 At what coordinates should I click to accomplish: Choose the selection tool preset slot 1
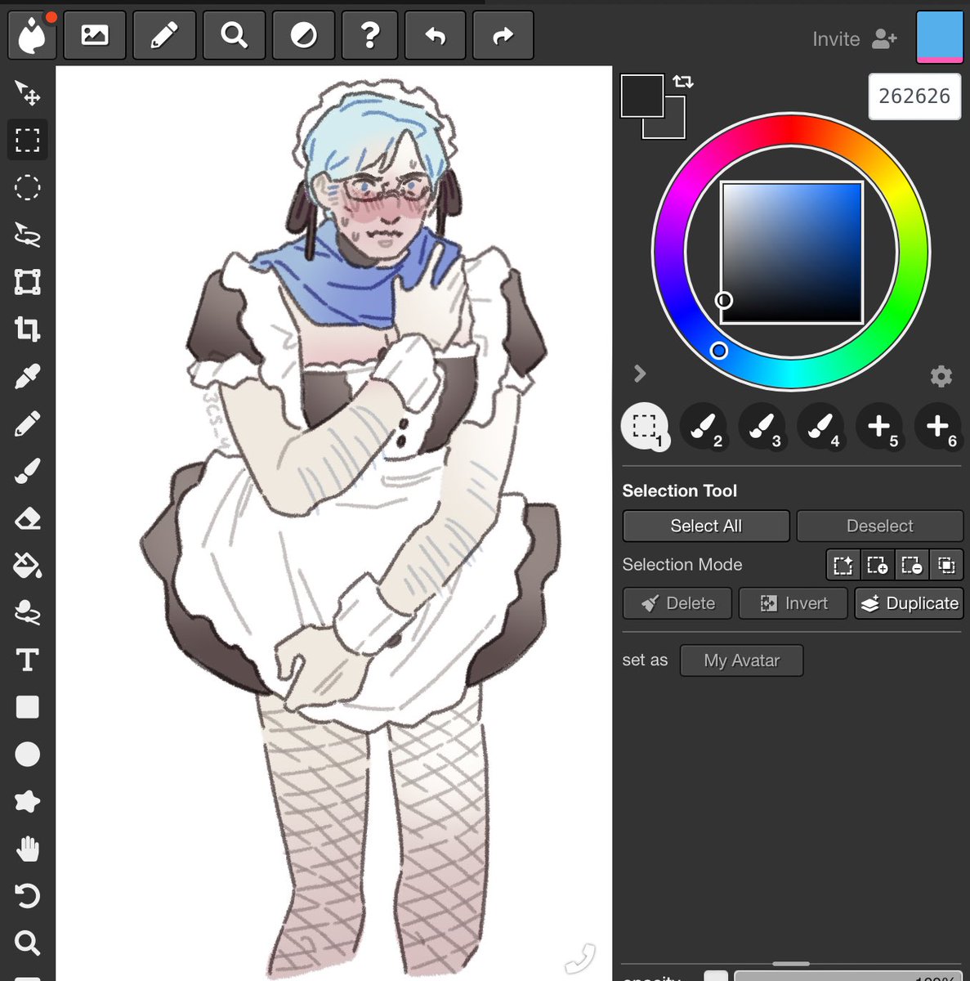645,427
